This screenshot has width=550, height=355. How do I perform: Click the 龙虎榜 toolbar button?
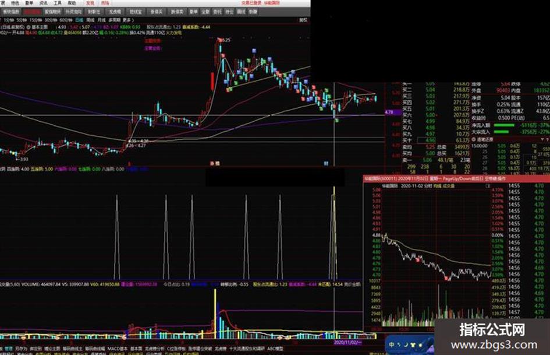pos(114,12)
